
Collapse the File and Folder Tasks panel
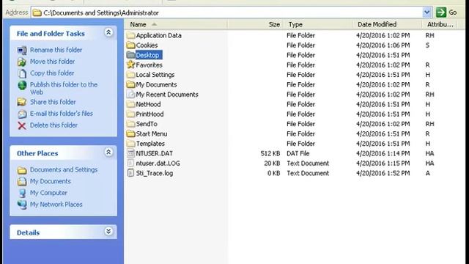coord(108,32)
